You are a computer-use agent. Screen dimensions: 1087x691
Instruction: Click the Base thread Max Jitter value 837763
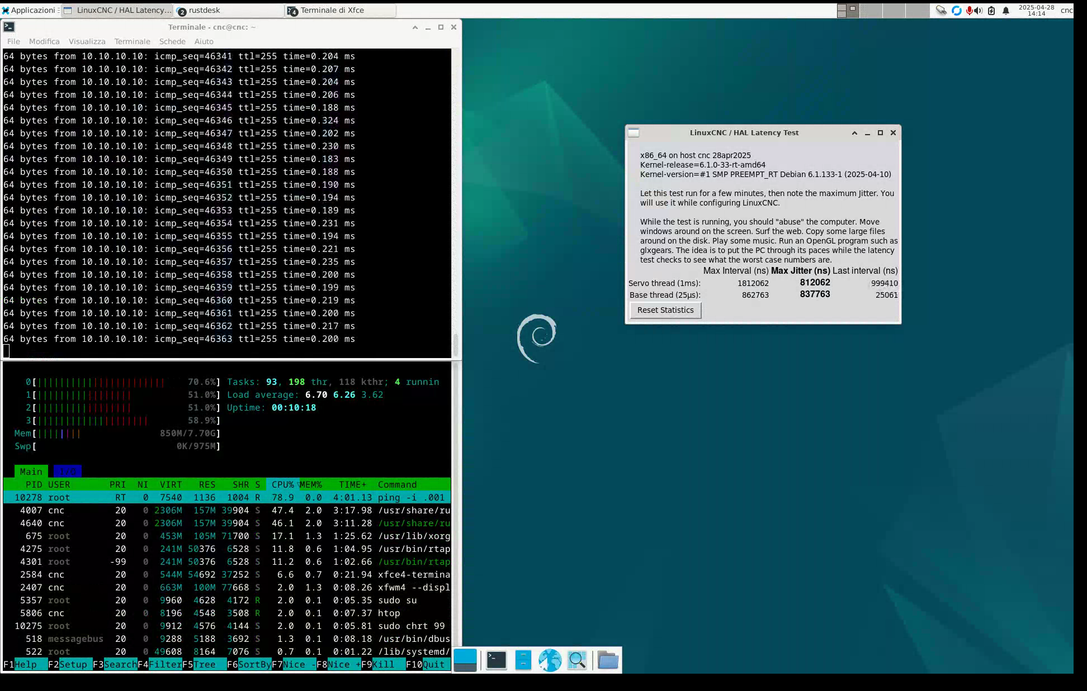tap(815, 294)
